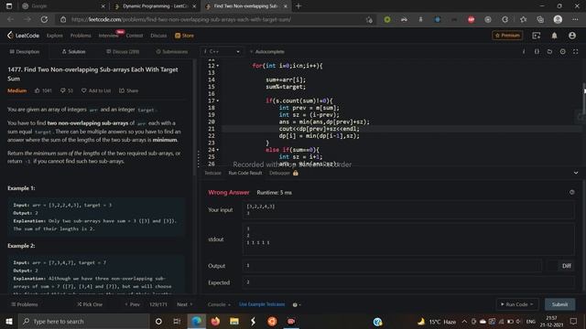Switch to Dynamic Programming browser tab
The image size is (586, 329).
(x=155, y=6)
